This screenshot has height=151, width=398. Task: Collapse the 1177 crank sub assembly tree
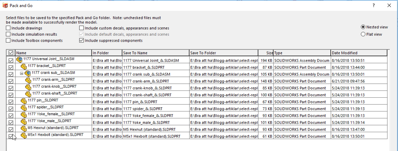(x=21, y=73)
